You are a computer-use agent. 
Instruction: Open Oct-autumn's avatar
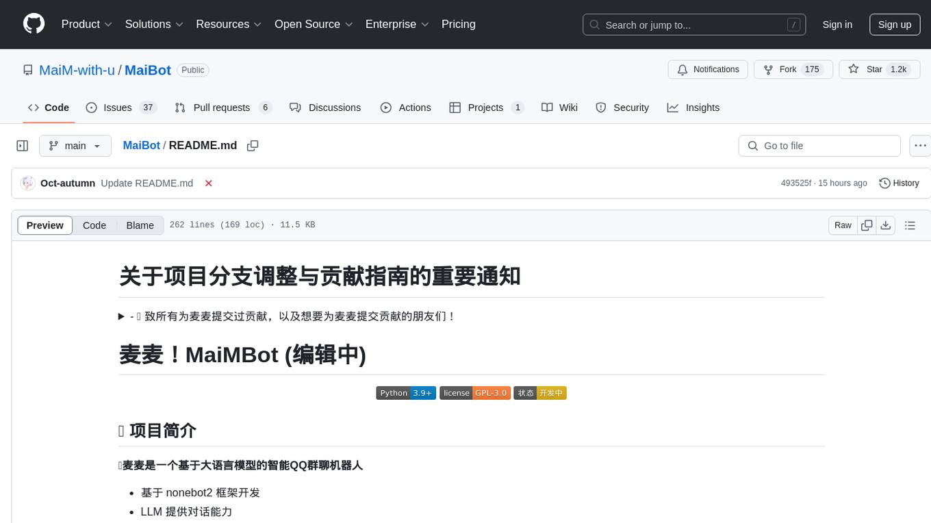(28, 183)
